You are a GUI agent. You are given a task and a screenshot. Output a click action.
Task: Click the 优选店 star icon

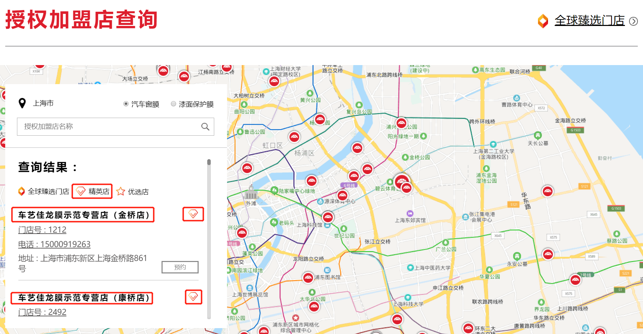[121, 191]
